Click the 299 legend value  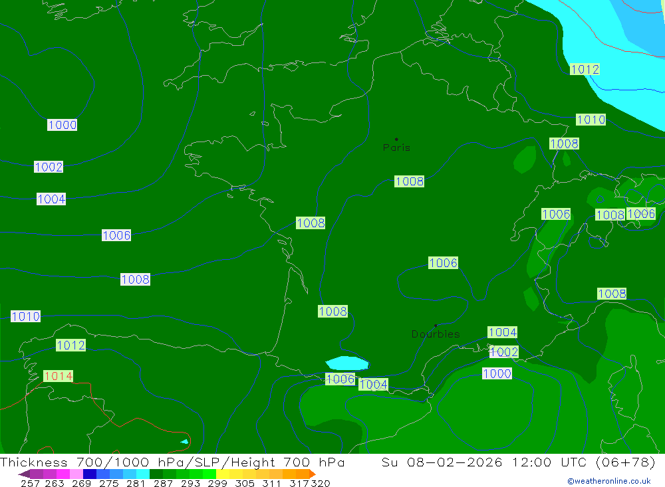point(217,483)
